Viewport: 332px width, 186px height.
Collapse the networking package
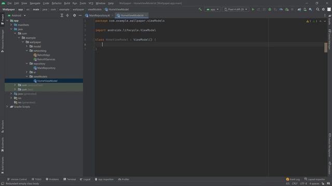point(27,51)
